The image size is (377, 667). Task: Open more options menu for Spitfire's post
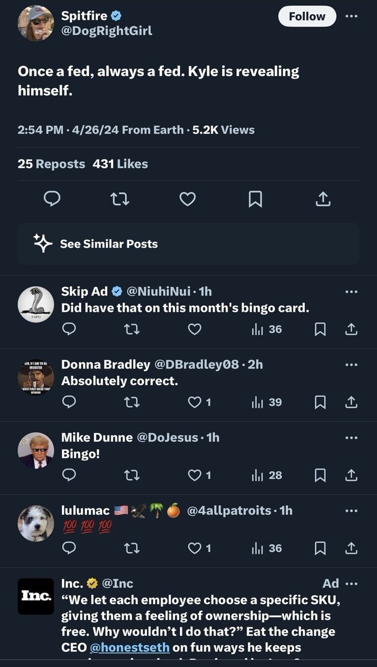[x=351, y=16]
